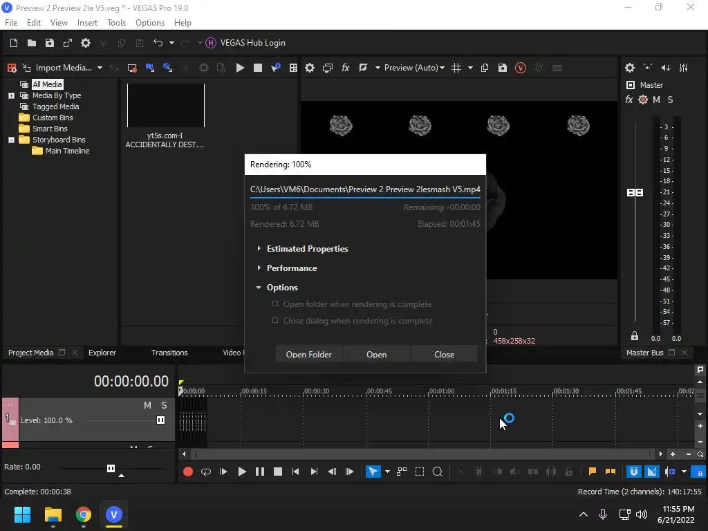Start preview in Project Media toolbar

point(240,68)
